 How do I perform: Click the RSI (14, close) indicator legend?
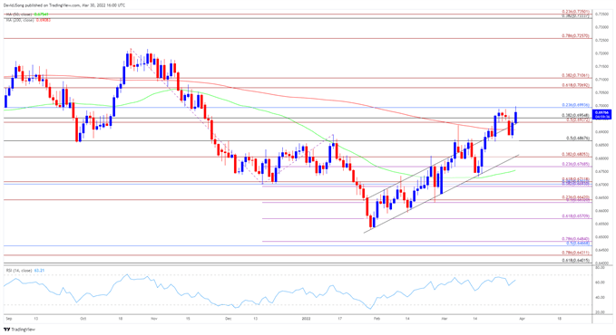24,271
